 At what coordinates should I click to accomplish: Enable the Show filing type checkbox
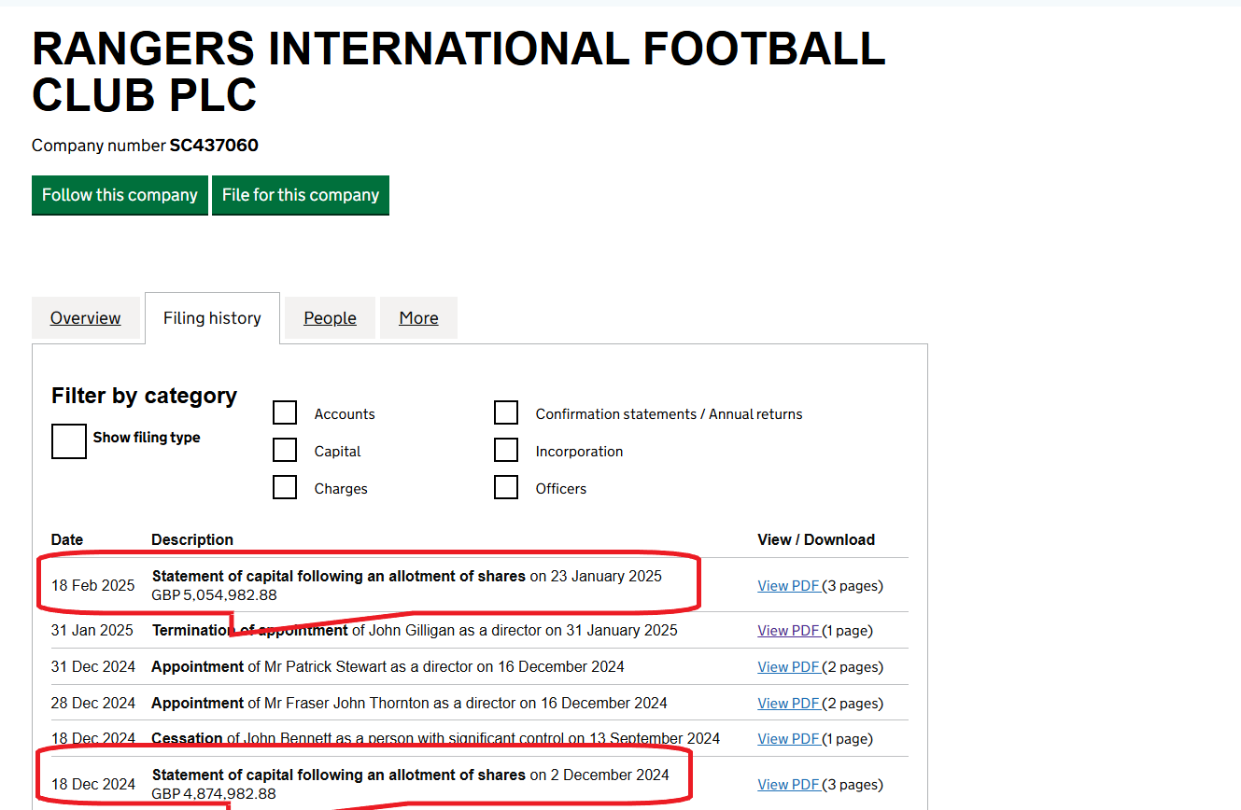click(x=69, y=440)
